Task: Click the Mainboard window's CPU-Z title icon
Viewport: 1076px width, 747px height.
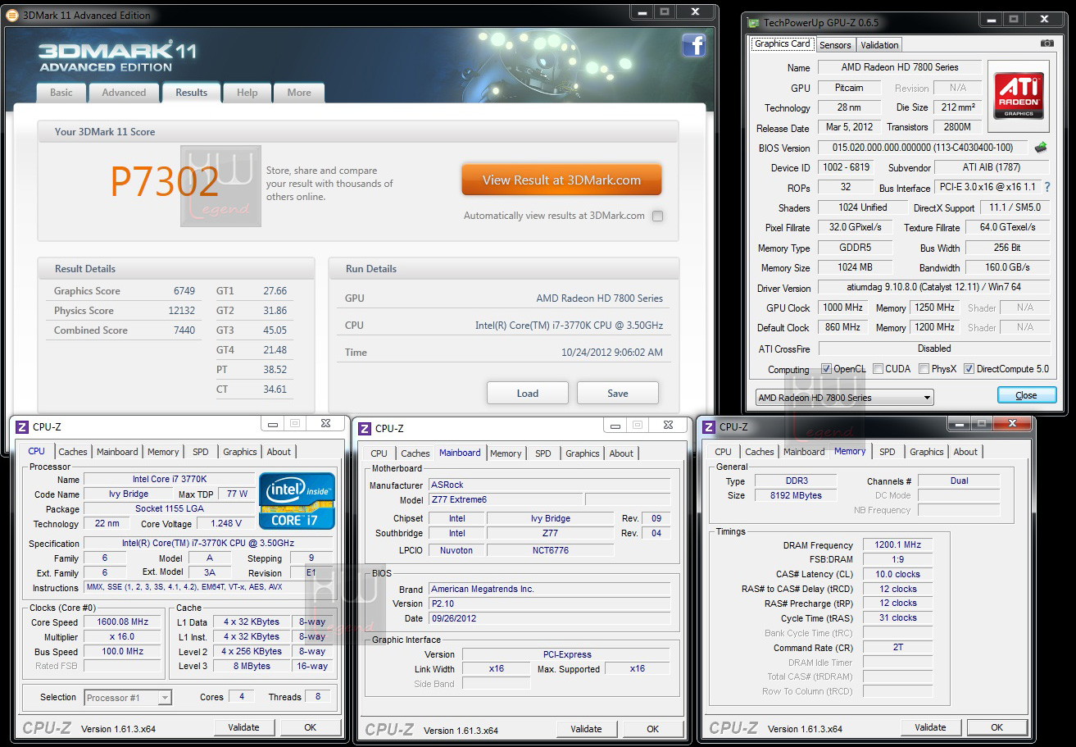Action: [x=365, y=428]
